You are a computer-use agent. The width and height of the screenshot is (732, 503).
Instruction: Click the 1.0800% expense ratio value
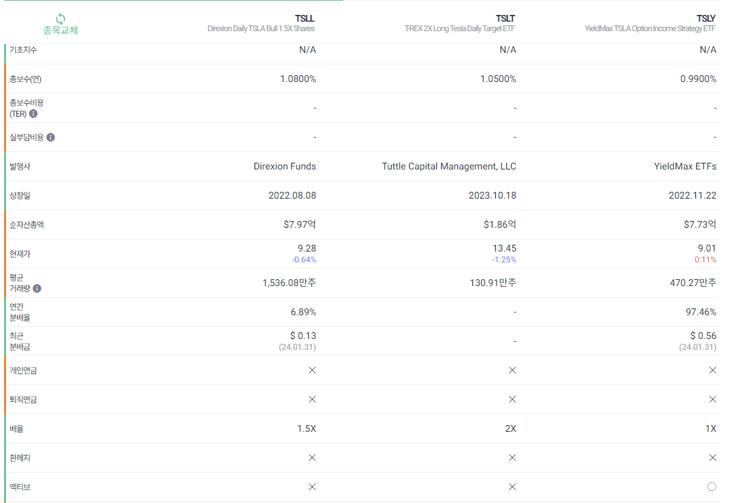point(298,79)
